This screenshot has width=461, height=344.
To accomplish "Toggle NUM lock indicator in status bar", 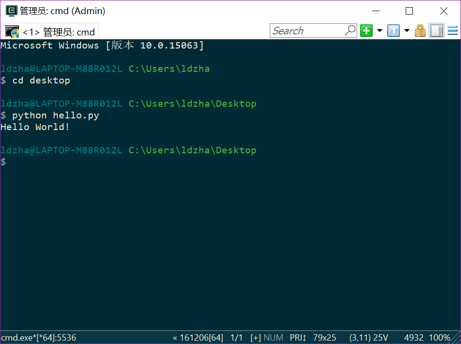I will [273, 338].
